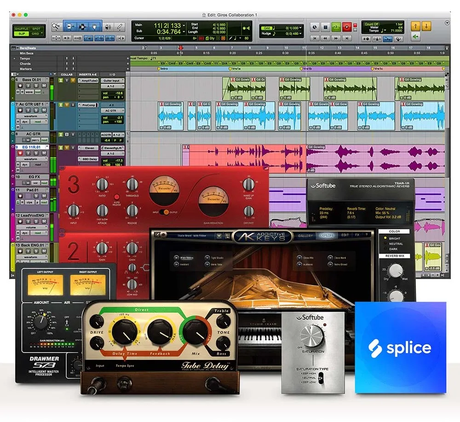Click the green Play button
Screen dimensions: 460x422
point(336,27)
